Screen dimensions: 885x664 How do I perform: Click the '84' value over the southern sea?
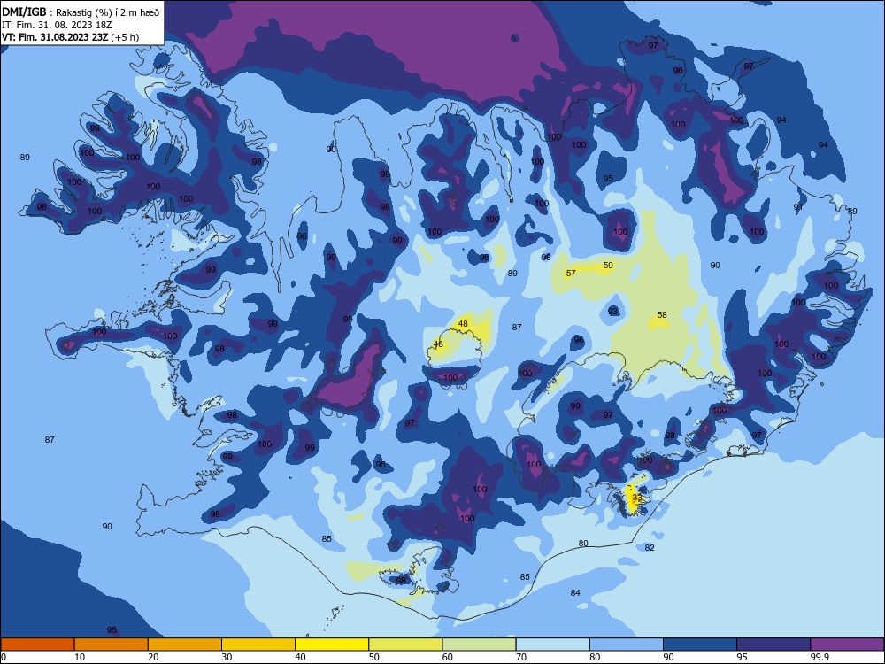pos(575,592)
